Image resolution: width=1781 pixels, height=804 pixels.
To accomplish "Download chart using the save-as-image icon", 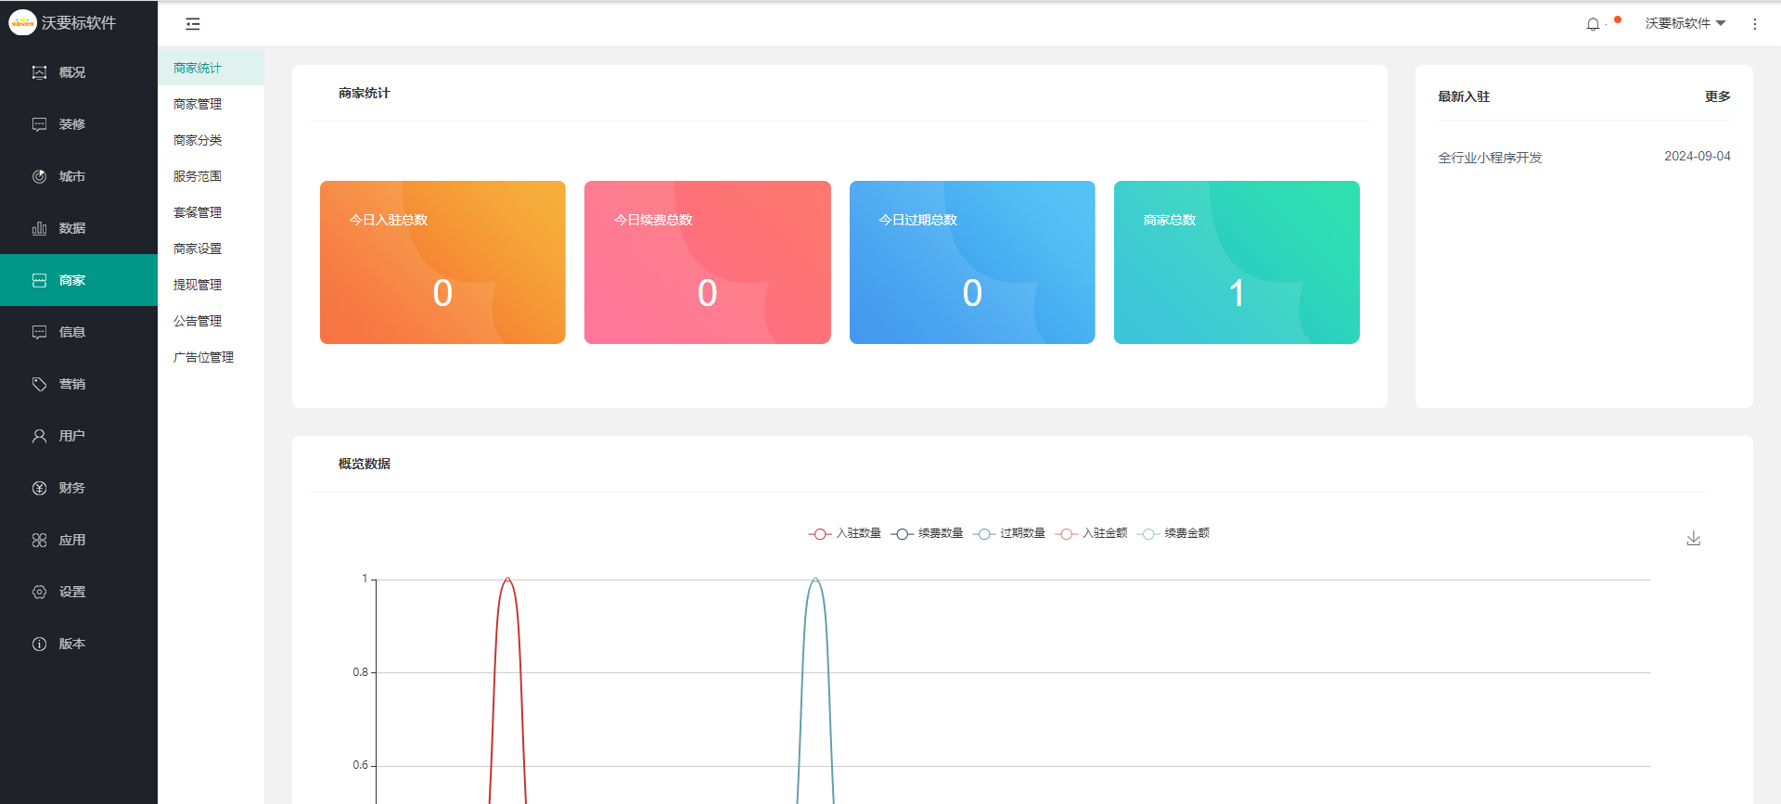I will (1694, 539).
